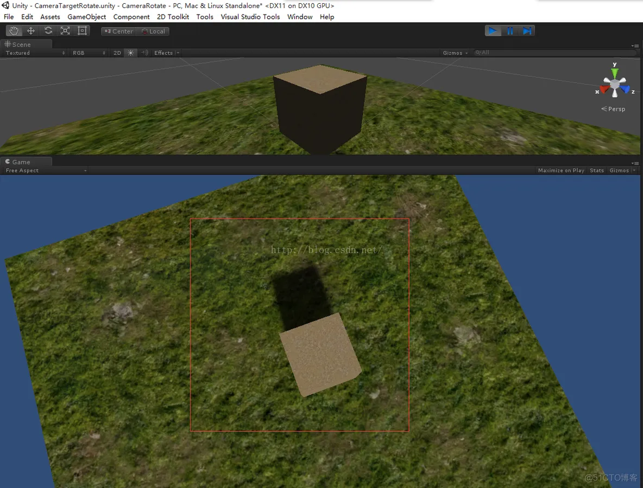Click the red X axis gizmo cone
This screenshot has height=488, width=643.
click(604, 88)
